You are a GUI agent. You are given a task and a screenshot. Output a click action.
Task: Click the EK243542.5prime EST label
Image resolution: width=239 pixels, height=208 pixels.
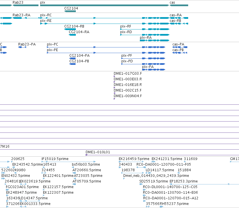pos(28,164)
